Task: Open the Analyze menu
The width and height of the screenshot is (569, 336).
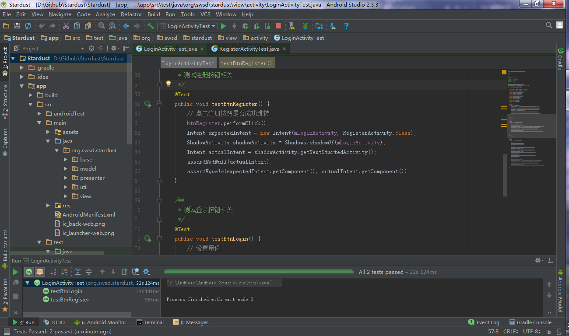Action: tap(105, 14)
